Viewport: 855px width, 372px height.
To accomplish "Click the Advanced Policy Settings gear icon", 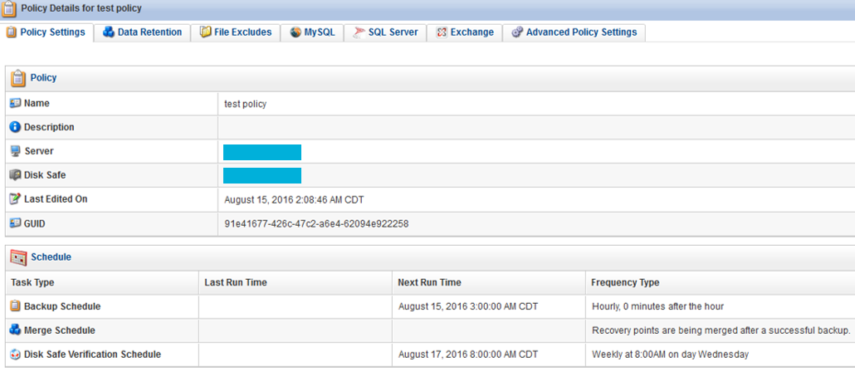I will (517, 32).
